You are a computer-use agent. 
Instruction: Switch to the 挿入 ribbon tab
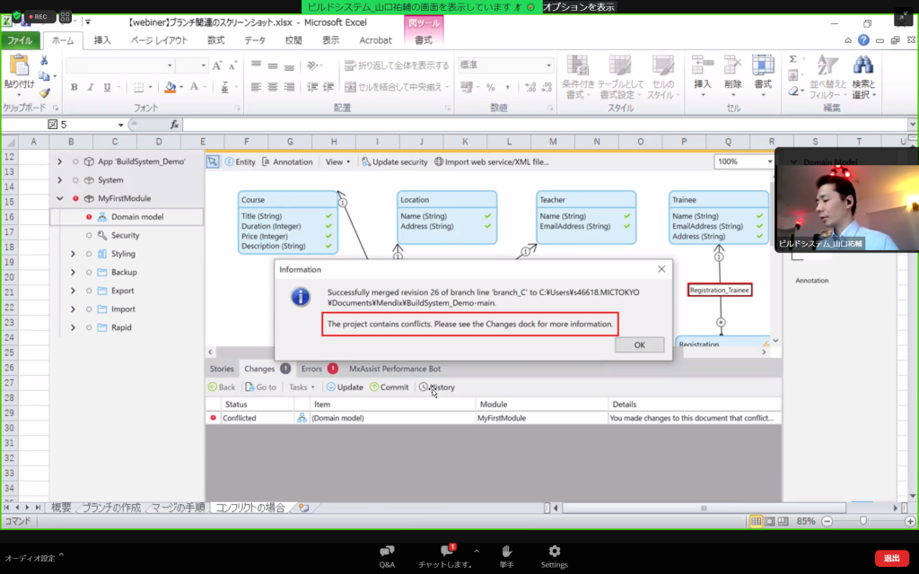click(x=102, y=40)
